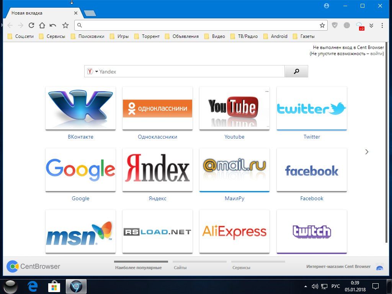Open the mail.ru thumbnail
The height and width of the screenshot is (294, 392).
(235, 170)
